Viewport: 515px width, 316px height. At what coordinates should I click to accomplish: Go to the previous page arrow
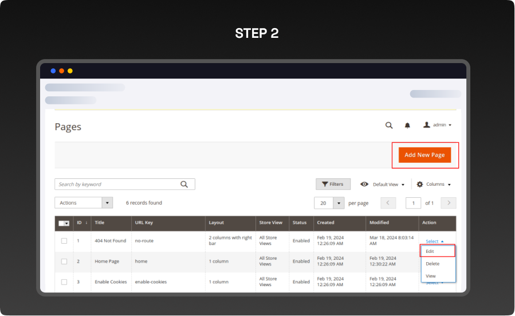388,203
